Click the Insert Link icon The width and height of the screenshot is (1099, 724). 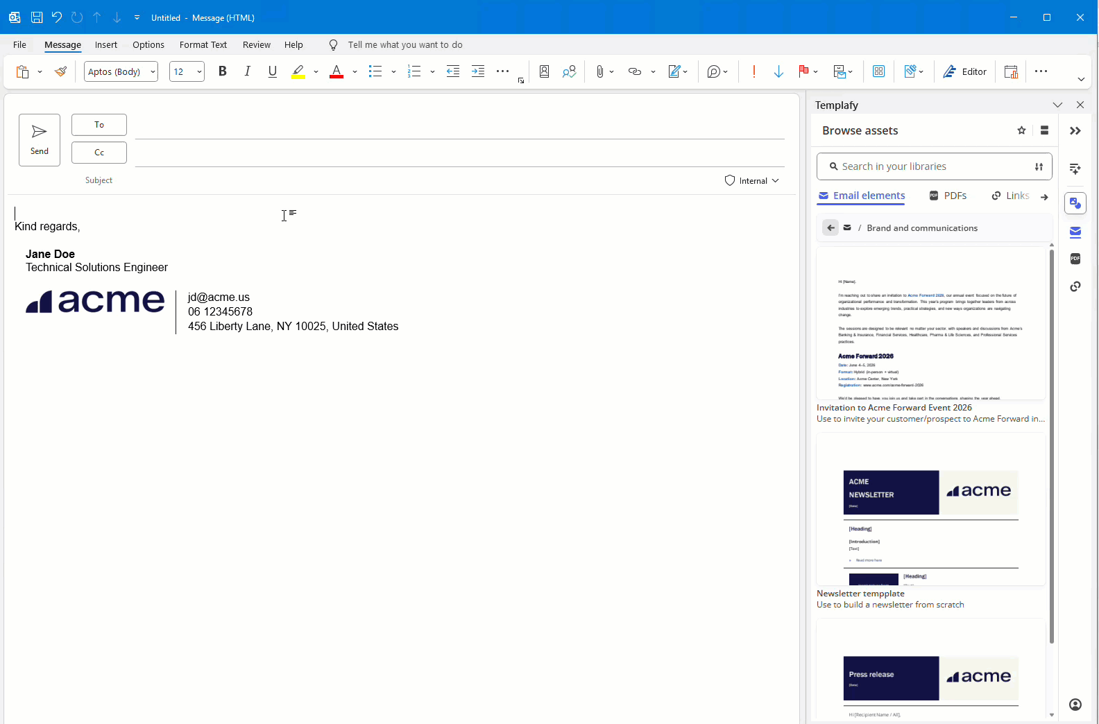click(x=634, y=71)
